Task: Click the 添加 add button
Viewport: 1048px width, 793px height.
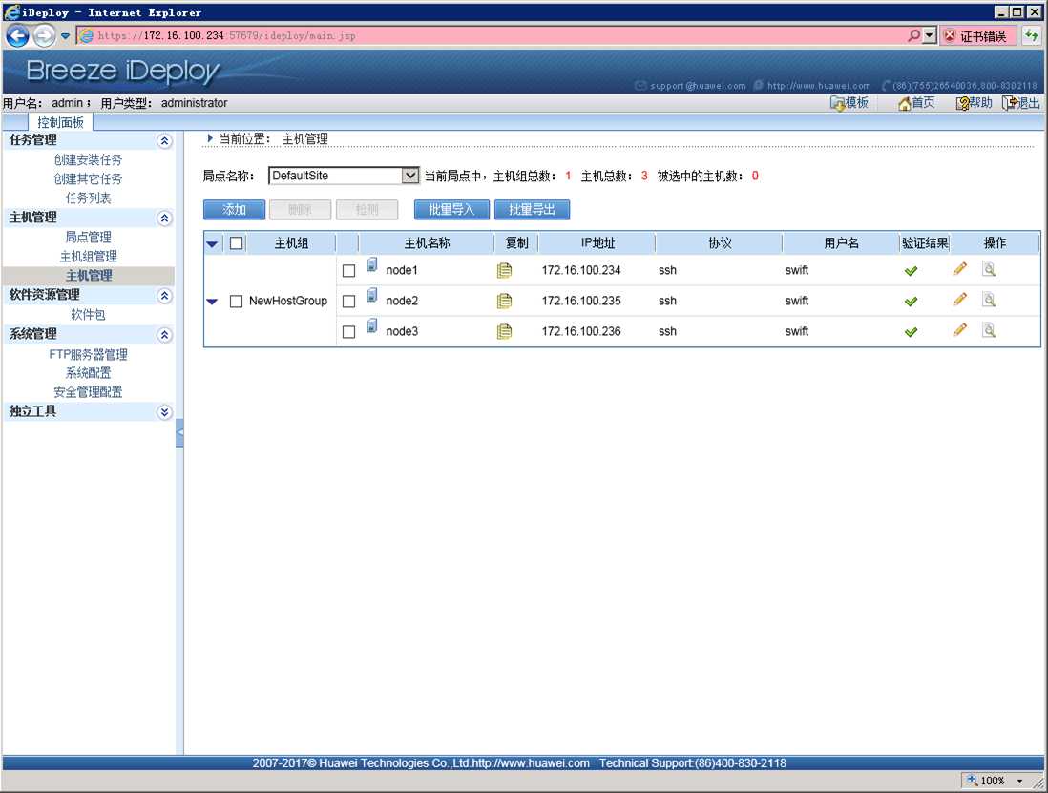Action: pos(234,210)
